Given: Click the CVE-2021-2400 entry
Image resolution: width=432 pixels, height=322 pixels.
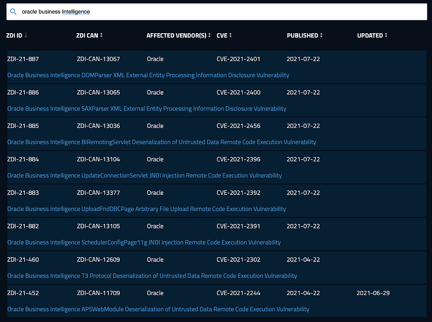Looking at the screenshot, I should pyautogui.click(x=238, y=93).
